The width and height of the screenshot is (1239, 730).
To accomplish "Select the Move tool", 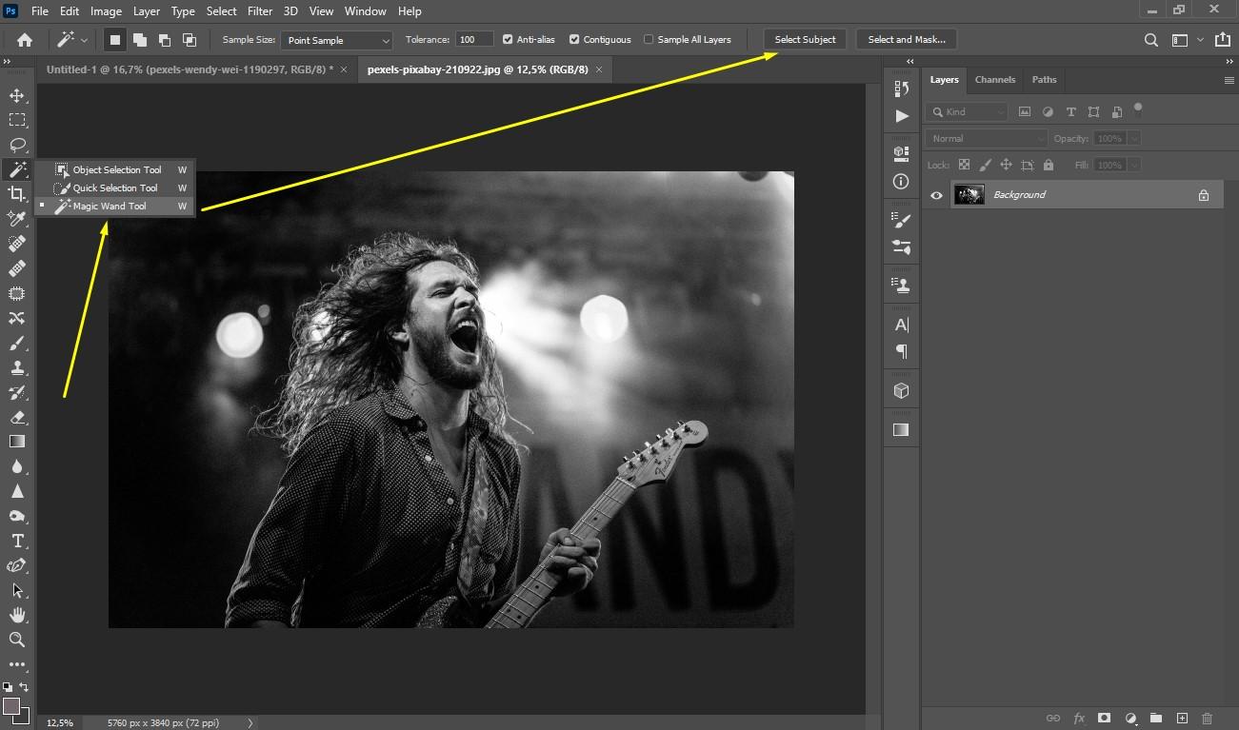I will click(x=17, y=95).
